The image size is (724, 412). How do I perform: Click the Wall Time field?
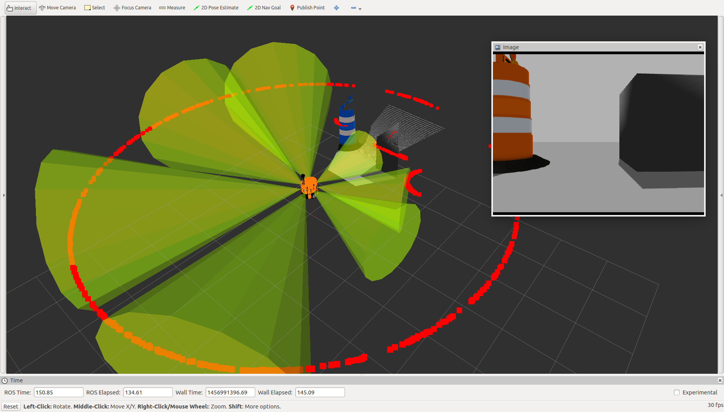[230, 392]
